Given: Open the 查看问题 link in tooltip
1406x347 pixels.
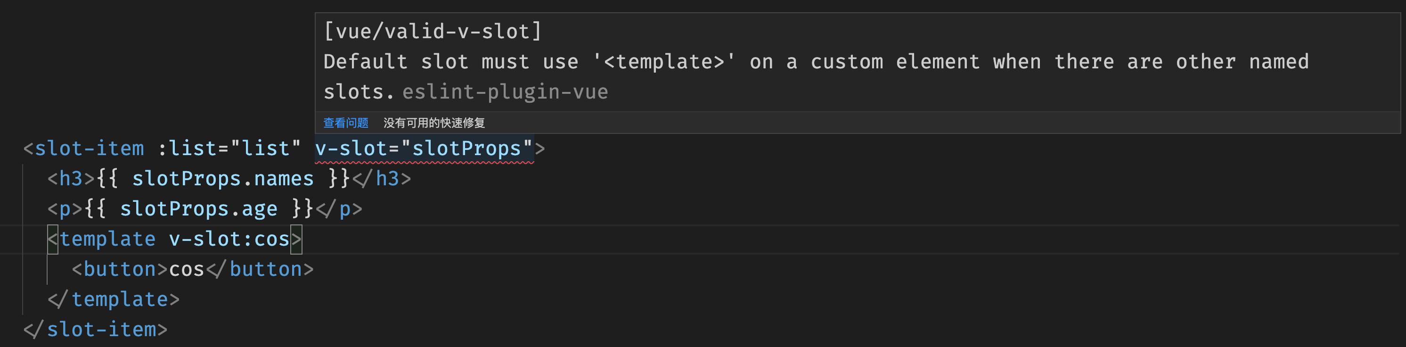Looking at the screenshot, I should click(x=345, y=123).
